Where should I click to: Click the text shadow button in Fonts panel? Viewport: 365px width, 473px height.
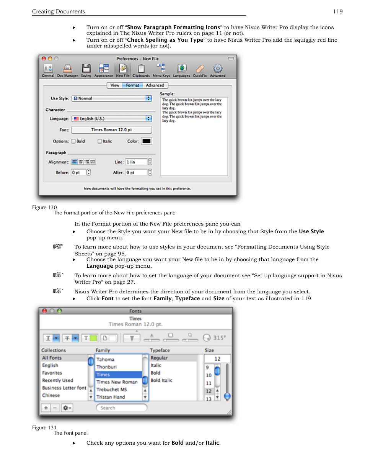[x=132, y=338]
